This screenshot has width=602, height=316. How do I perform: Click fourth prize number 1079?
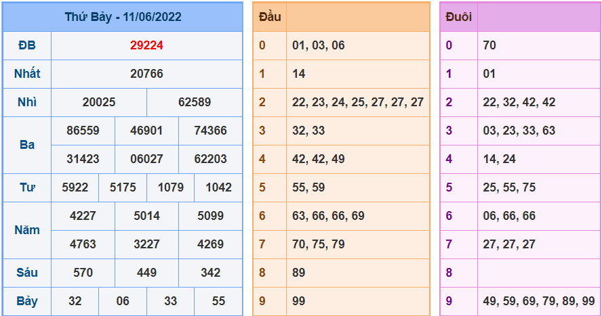170,187
